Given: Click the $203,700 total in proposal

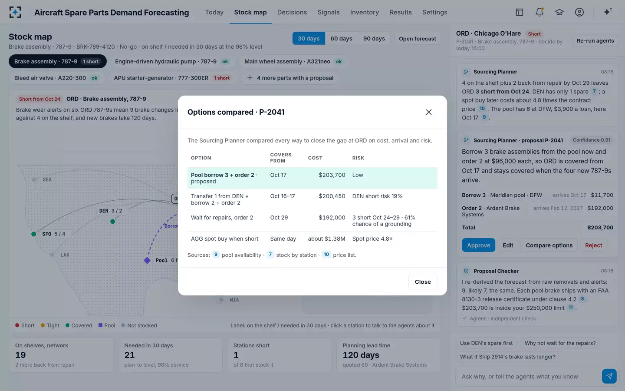Looking at the screenshot, I should click(600, 228).
